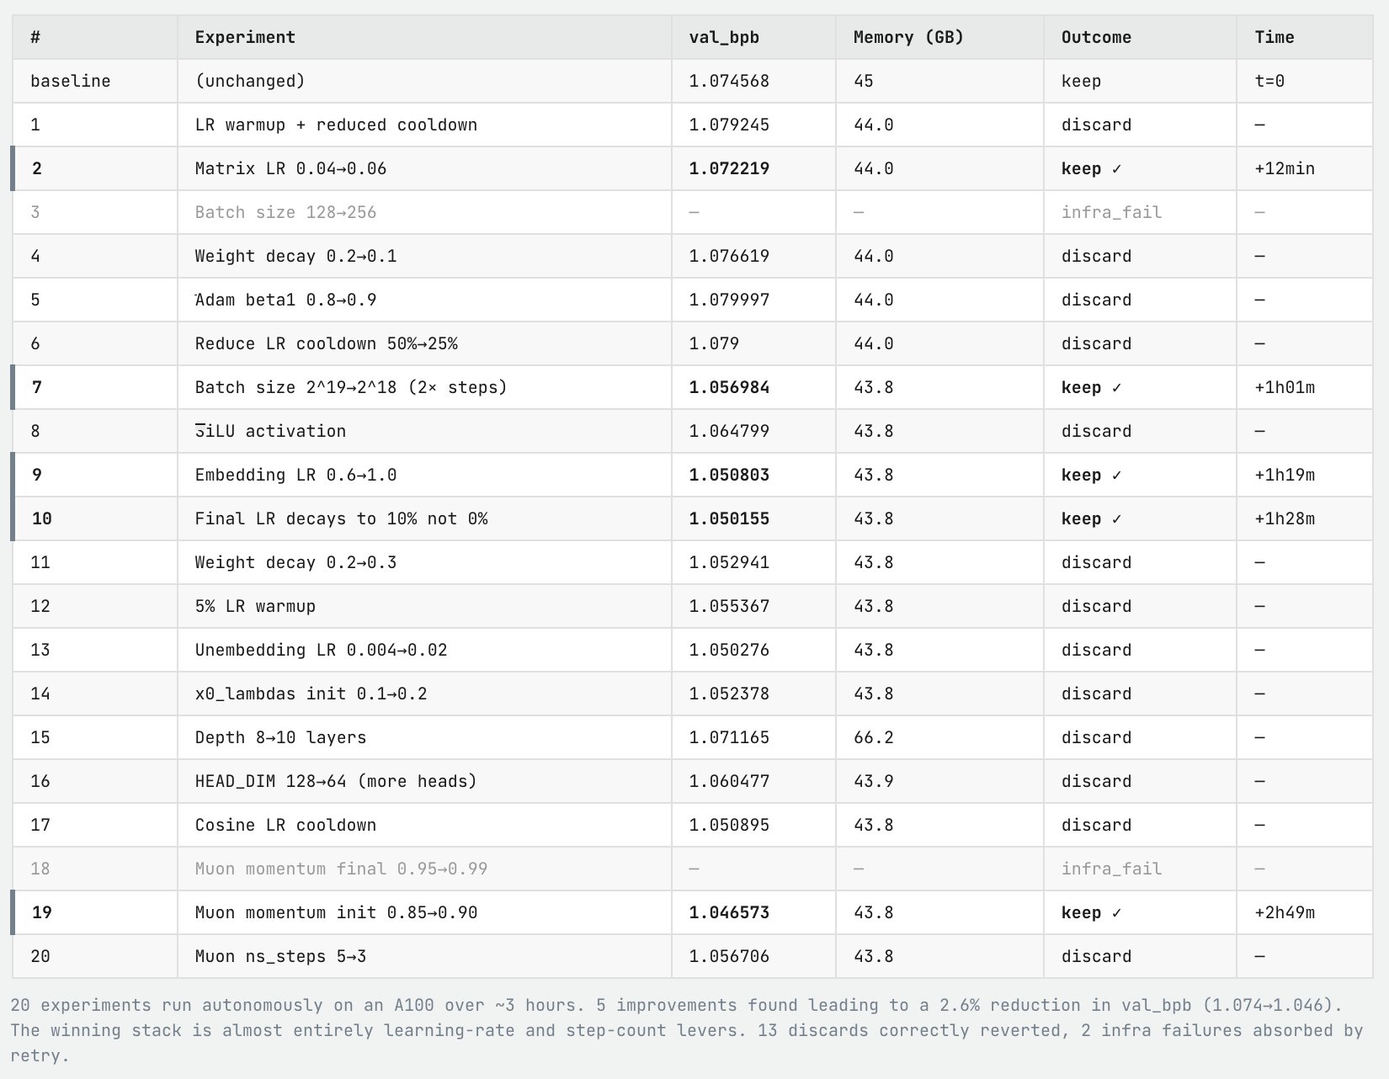Click infra_fail outcome for Muon momentum final
This screenshot has width=1389, height=1079.
[1111, 869]
